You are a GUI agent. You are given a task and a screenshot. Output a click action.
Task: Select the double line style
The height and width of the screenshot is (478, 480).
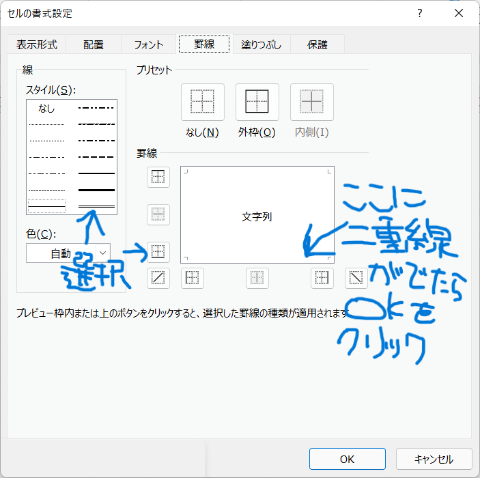coord(96,205)
